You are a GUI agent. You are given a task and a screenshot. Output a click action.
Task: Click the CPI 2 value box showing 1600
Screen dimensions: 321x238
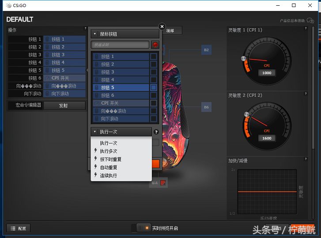[x=267, y=138]
